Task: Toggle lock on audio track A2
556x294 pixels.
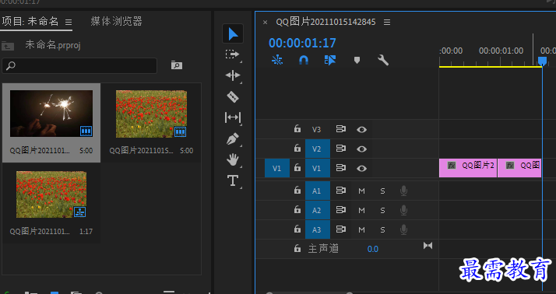Action: (x=297, y=210)
